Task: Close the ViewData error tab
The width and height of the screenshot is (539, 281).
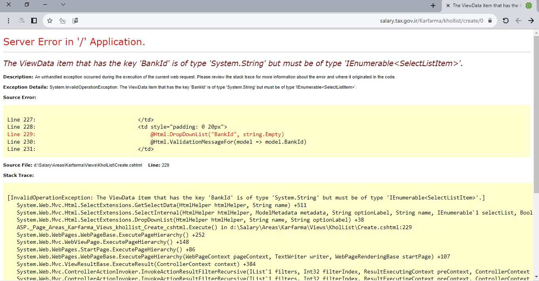Action: (x=448, y=6)
